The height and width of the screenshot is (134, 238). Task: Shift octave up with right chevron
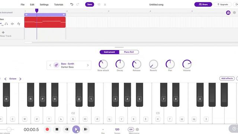point(20,79)
